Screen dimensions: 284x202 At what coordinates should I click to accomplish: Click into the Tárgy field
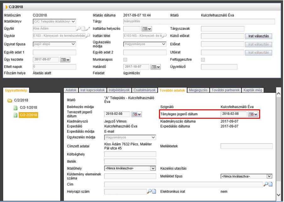(199, 21)
